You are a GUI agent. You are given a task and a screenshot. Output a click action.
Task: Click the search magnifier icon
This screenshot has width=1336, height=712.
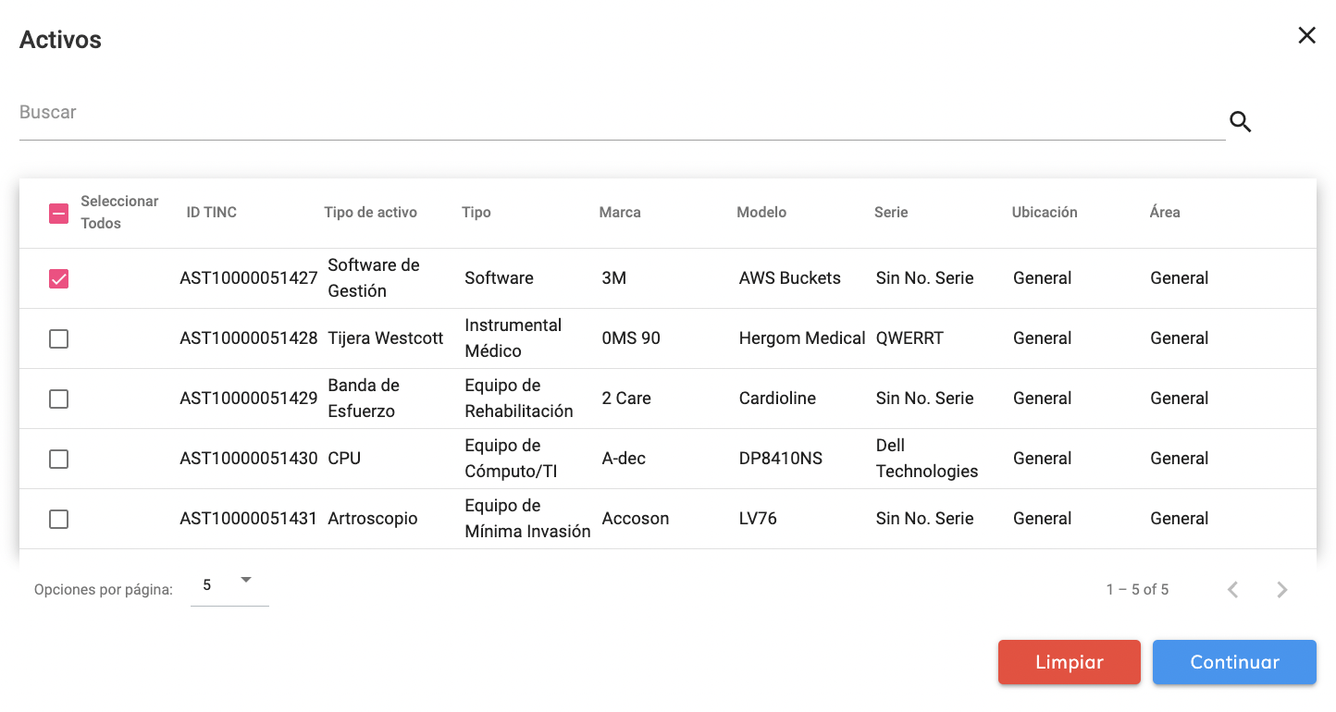1240,121
